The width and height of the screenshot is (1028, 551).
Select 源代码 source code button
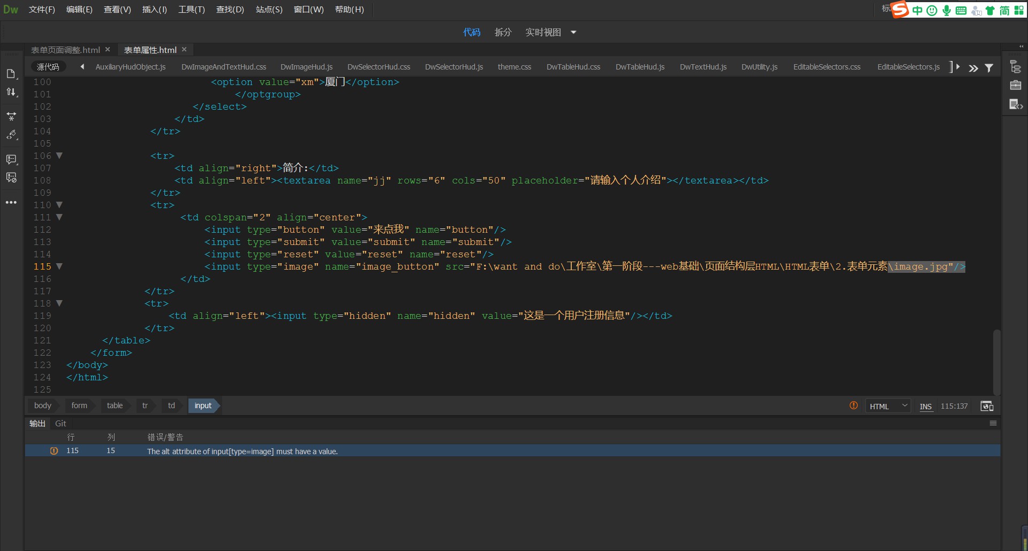(x=48, y=67)
